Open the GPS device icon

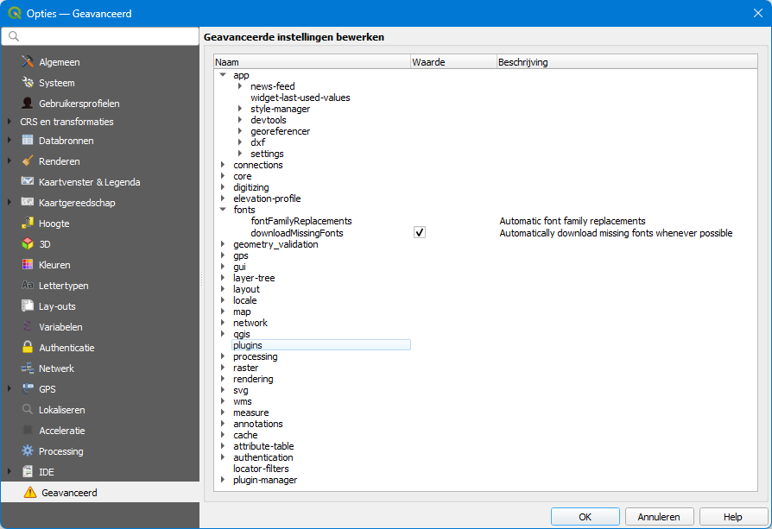coord(28,388)
